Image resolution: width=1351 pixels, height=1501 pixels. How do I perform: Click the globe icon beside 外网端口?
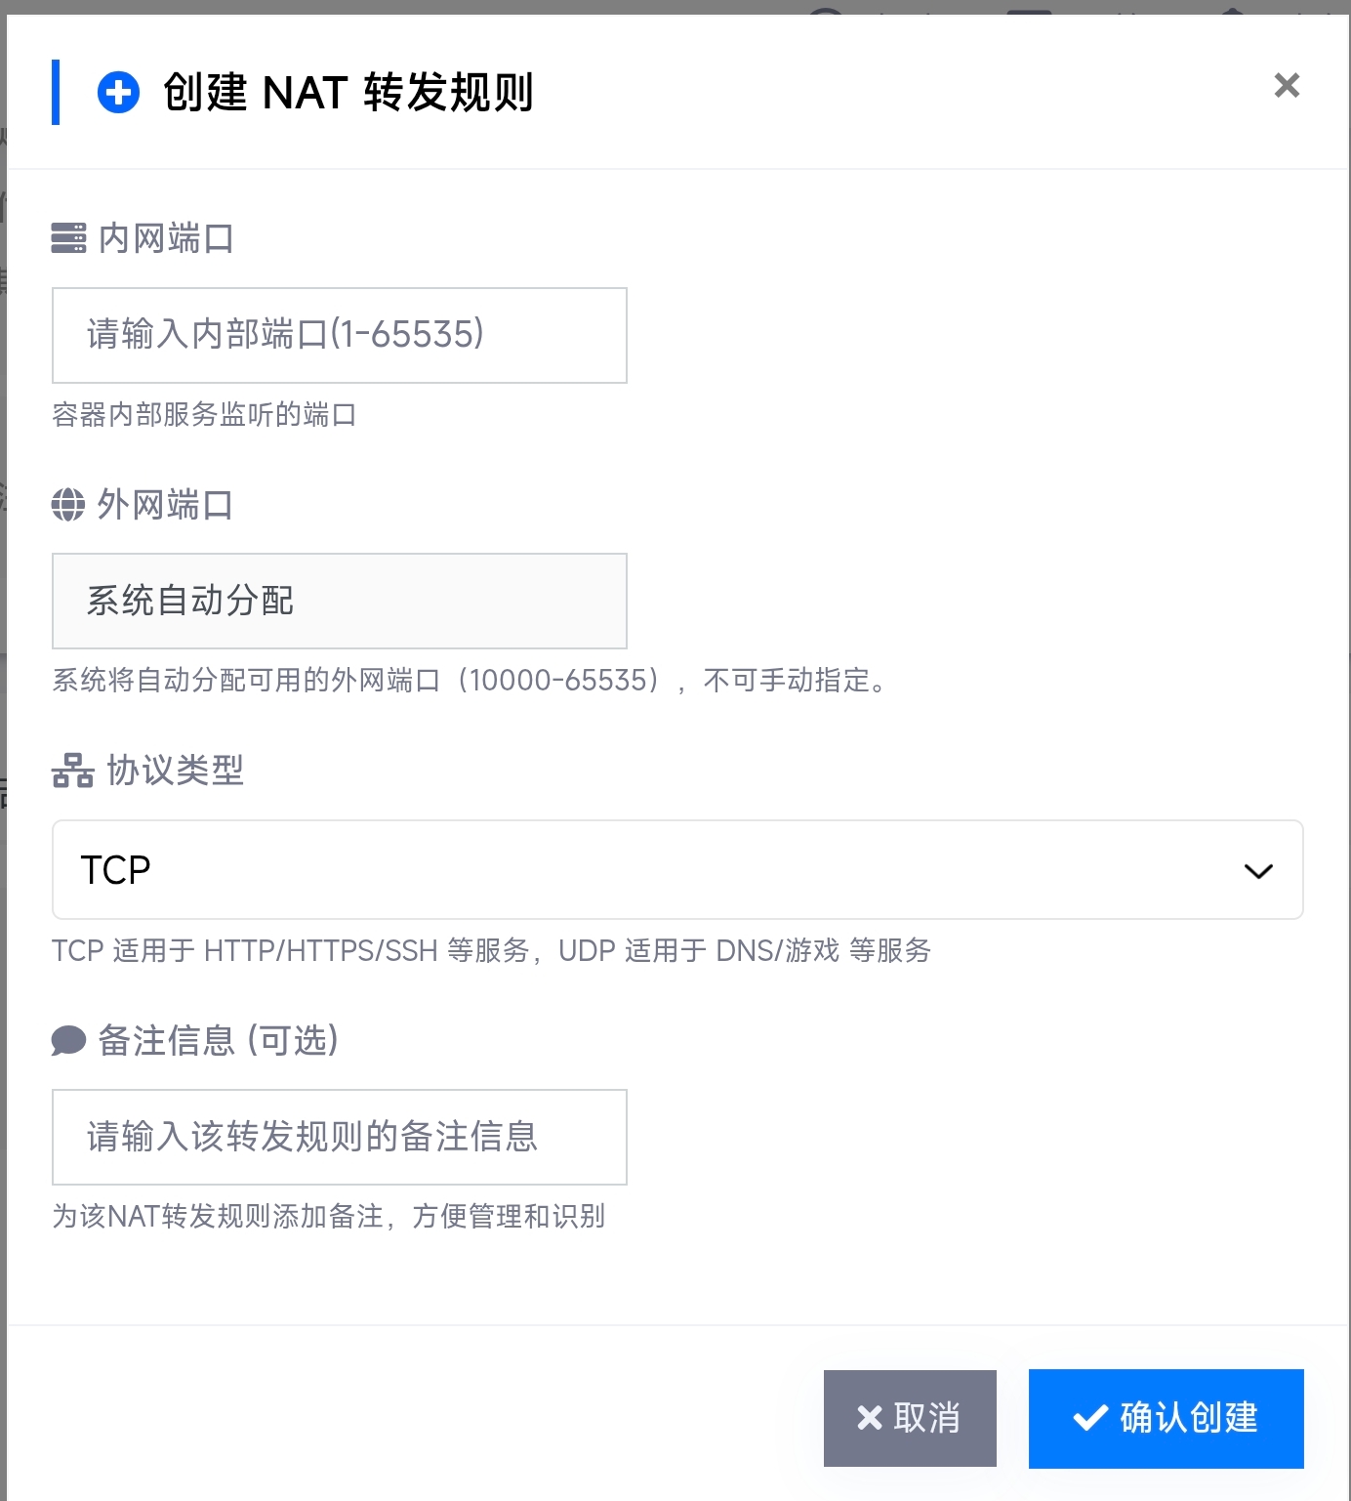[x=68, y=505]
